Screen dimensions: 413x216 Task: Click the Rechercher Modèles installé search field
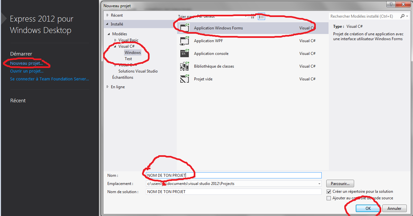click(x=364, y=16)
